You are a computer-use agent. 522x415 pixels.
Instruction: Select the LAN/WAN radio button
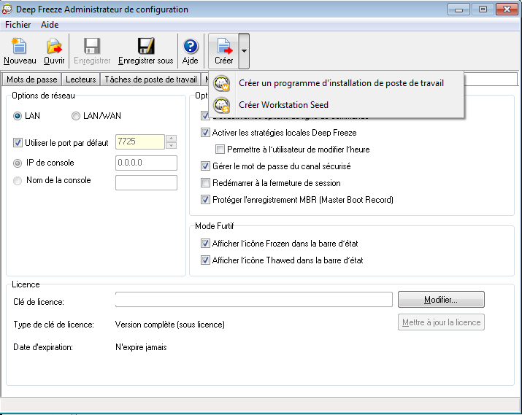[76, 116]
